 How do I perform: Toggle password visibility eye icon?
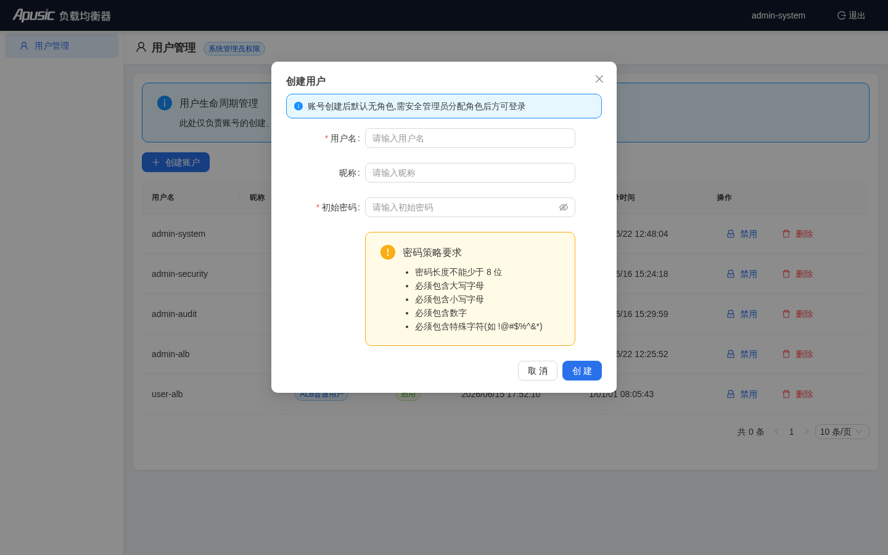[x=564, y=207]
